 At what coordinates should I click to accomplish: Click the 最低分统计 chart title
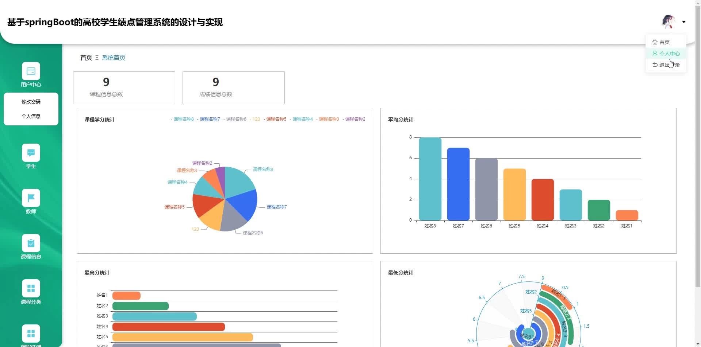(x=401, y=273)
